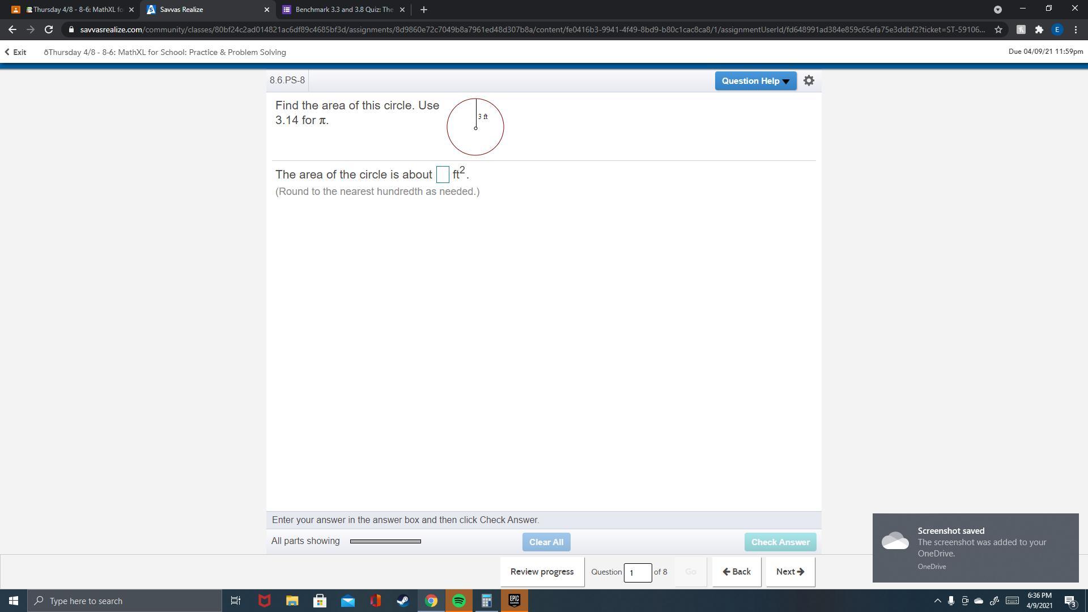The image size is (1088, 612).
Task: Open Chrome's three-dot menu
Action: click(1076, 29)
